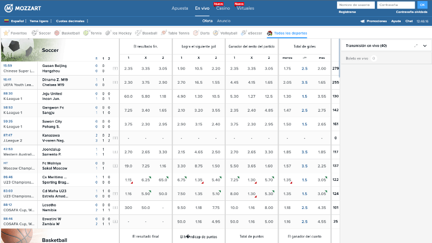Open the Casino tab
This screenshot has height=243, width=432.
[223, 8]
